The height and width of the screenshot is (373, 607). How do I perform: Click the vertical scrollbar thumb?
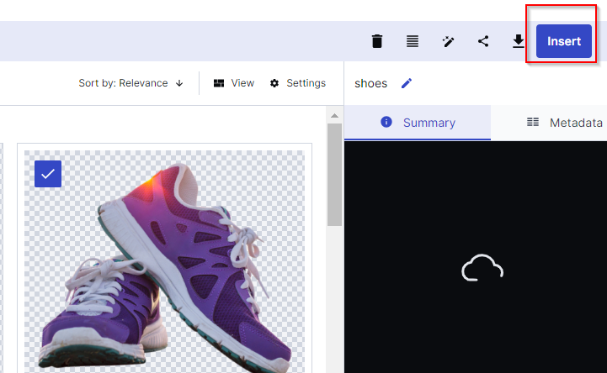pos(334,175)
